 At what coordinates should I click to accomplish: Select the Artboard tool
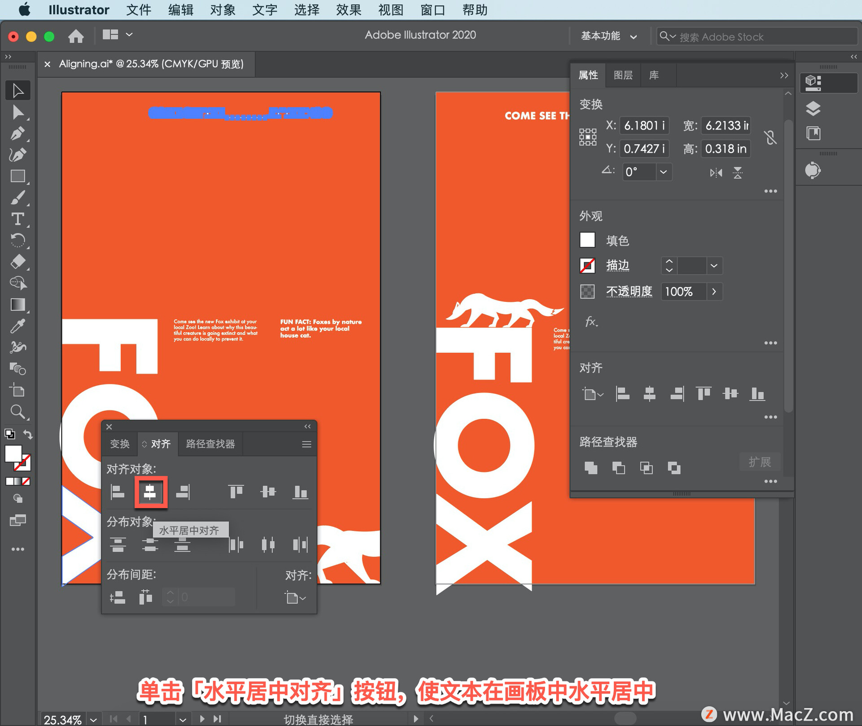(x=18, y=390)
